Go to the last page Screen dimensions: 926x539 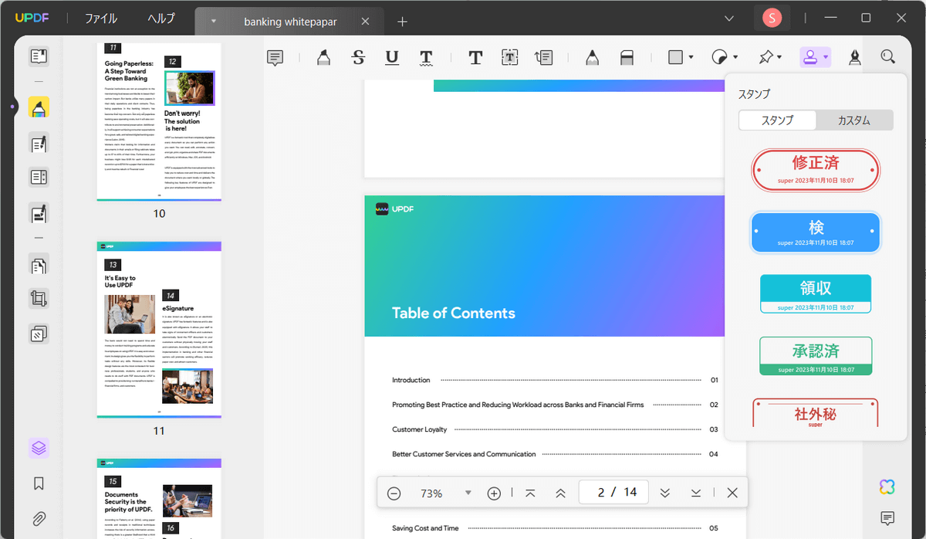tap(696, 493)
